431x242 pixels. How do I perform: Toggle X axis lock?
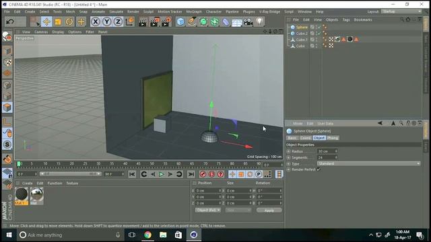click(x=96, y=22)
